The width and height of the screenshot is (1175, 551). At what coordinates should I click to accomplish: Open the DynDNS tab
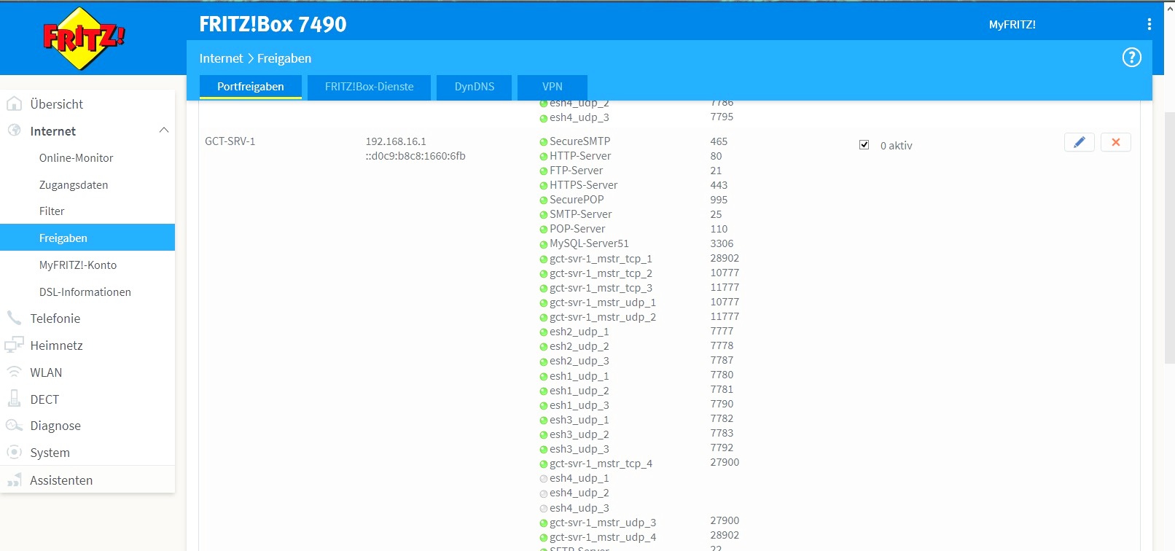pyautogui.click(x=475, y=87)
